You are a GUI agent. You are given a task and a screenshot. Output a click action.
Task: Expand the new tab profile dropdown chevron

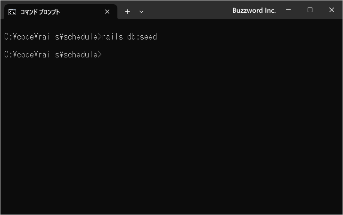[x=141, y=12]
